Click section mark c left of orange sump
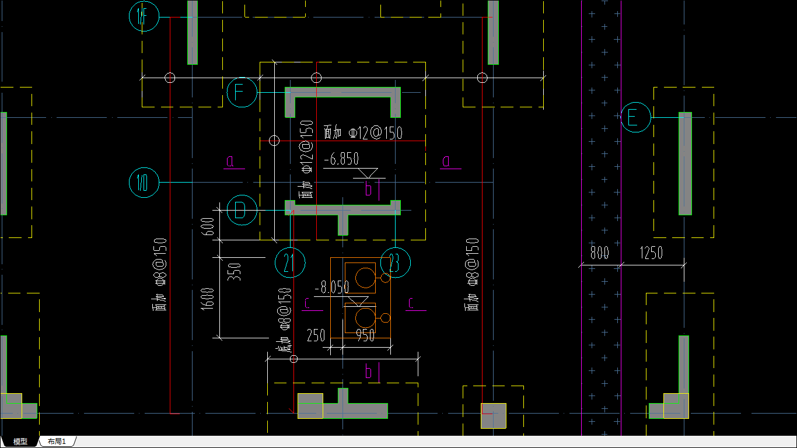The height and width of the screenshot is (448, 797). tap(307, 303)
